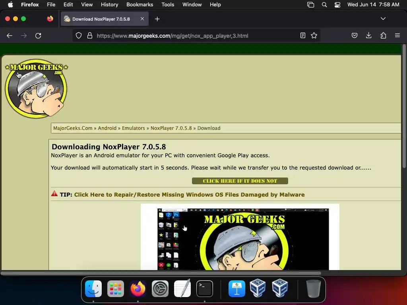Bookmark this page with the star icon
Screen dimensions: 407x305
(314, 35)
